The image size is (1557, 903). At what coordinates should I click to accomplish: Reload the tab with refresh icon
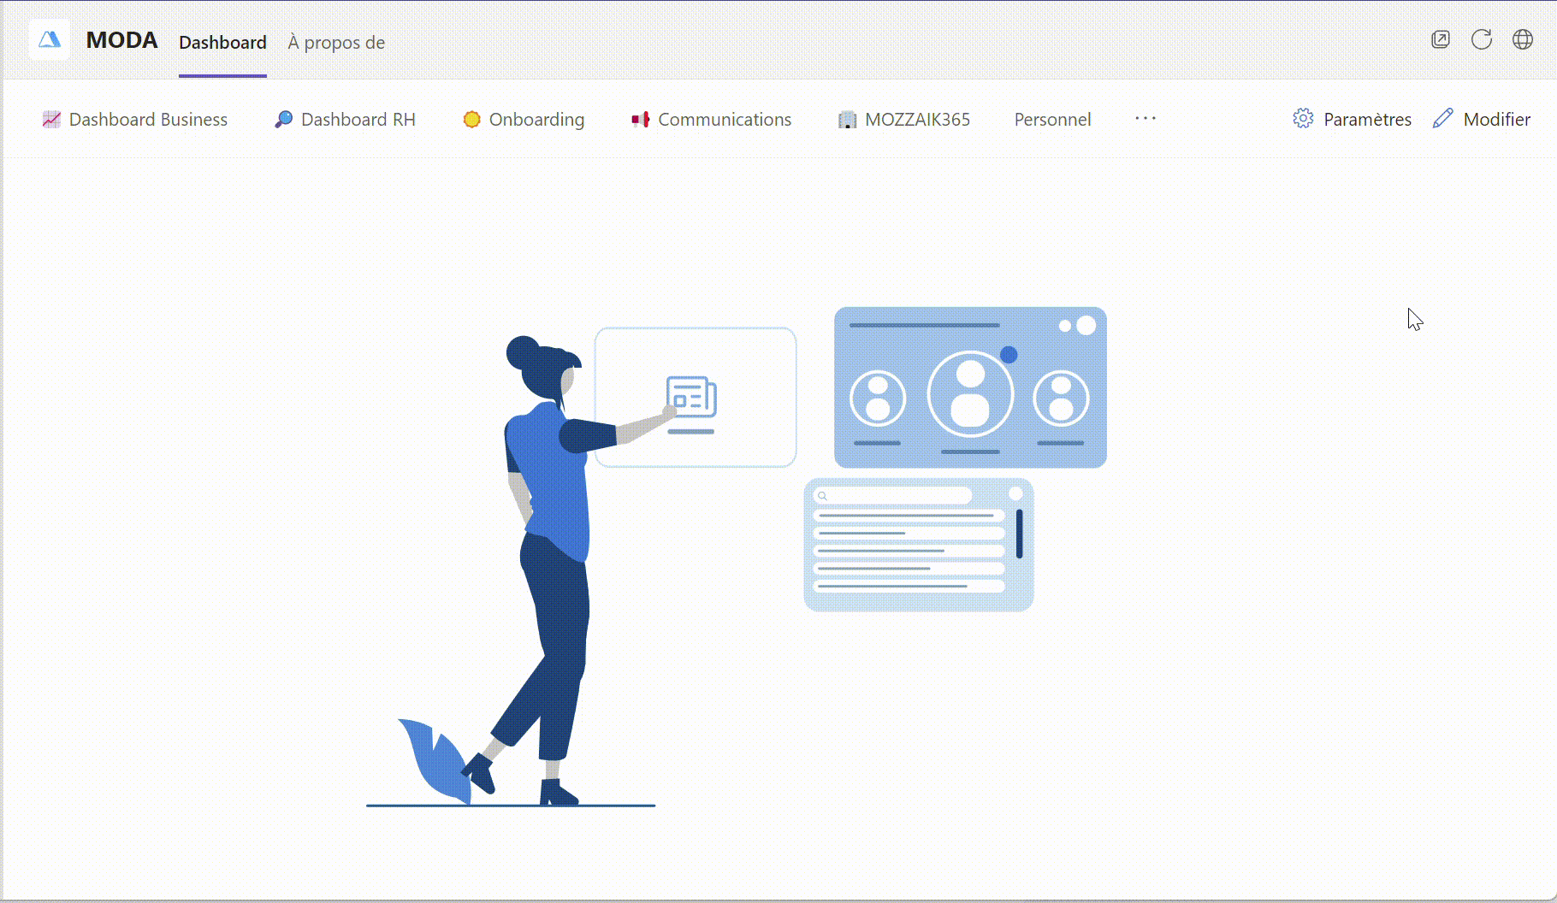tap(1482, 39)
